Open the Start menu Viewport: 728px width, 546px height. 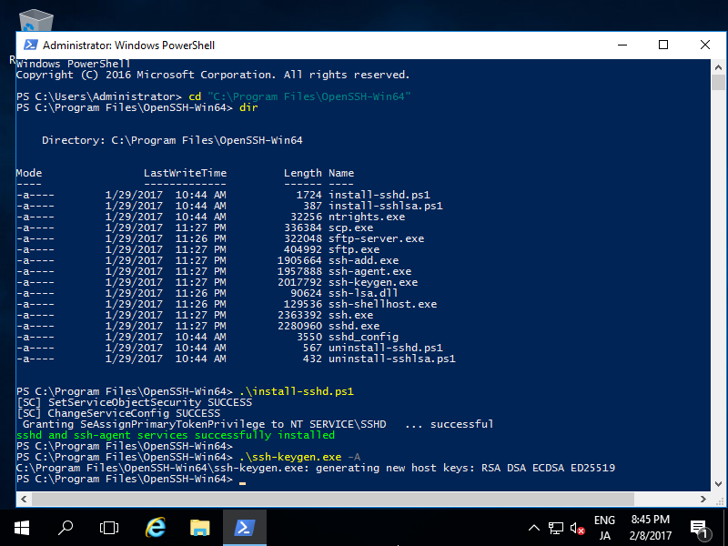coord(20,528)
